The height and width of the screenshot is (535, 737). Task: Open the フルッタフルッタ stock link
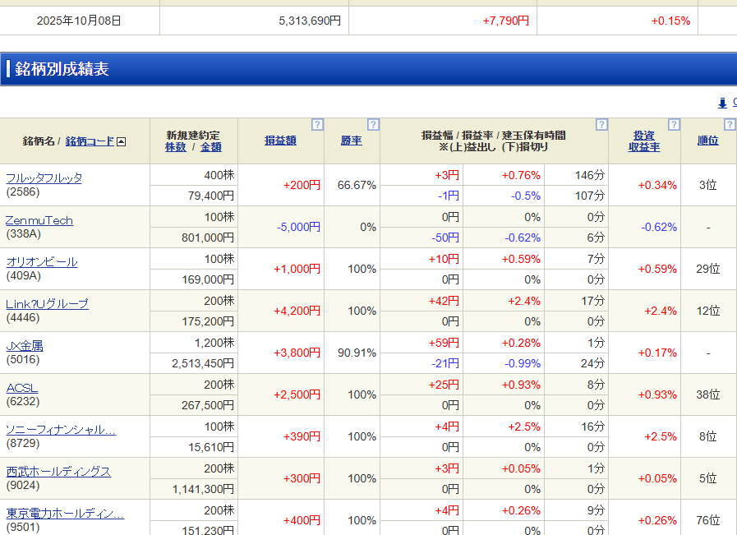(44, 178)
